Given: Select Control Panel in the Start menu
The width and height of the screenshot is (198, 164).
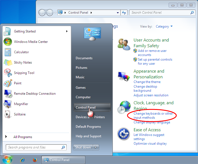Looking at the screenshot, I should [x=92, y=107].
